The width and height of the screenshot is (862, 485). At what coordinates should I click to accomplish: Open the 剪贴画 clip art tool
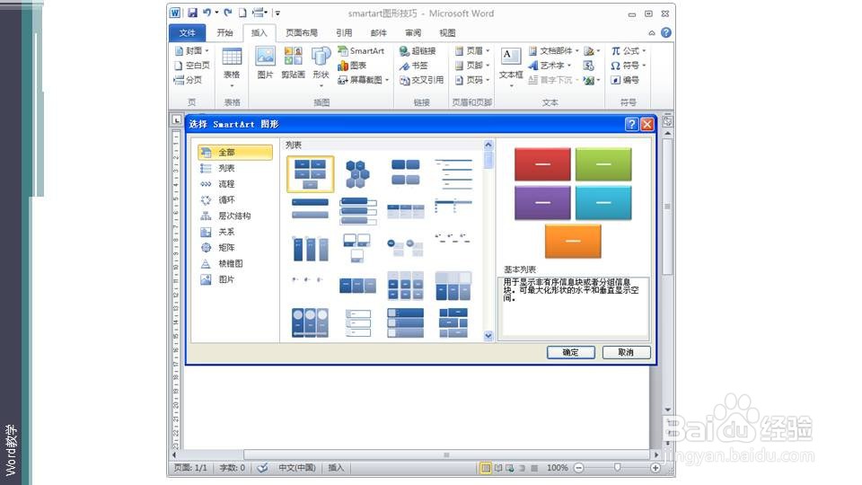tap(293, 63)
